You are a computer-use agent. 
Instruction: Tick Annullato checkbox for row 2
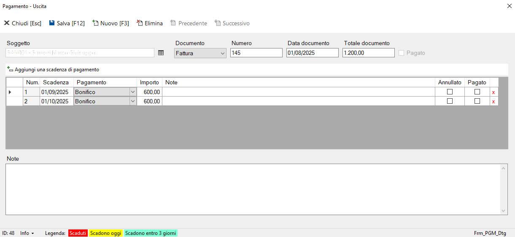[x=450, y=101]
